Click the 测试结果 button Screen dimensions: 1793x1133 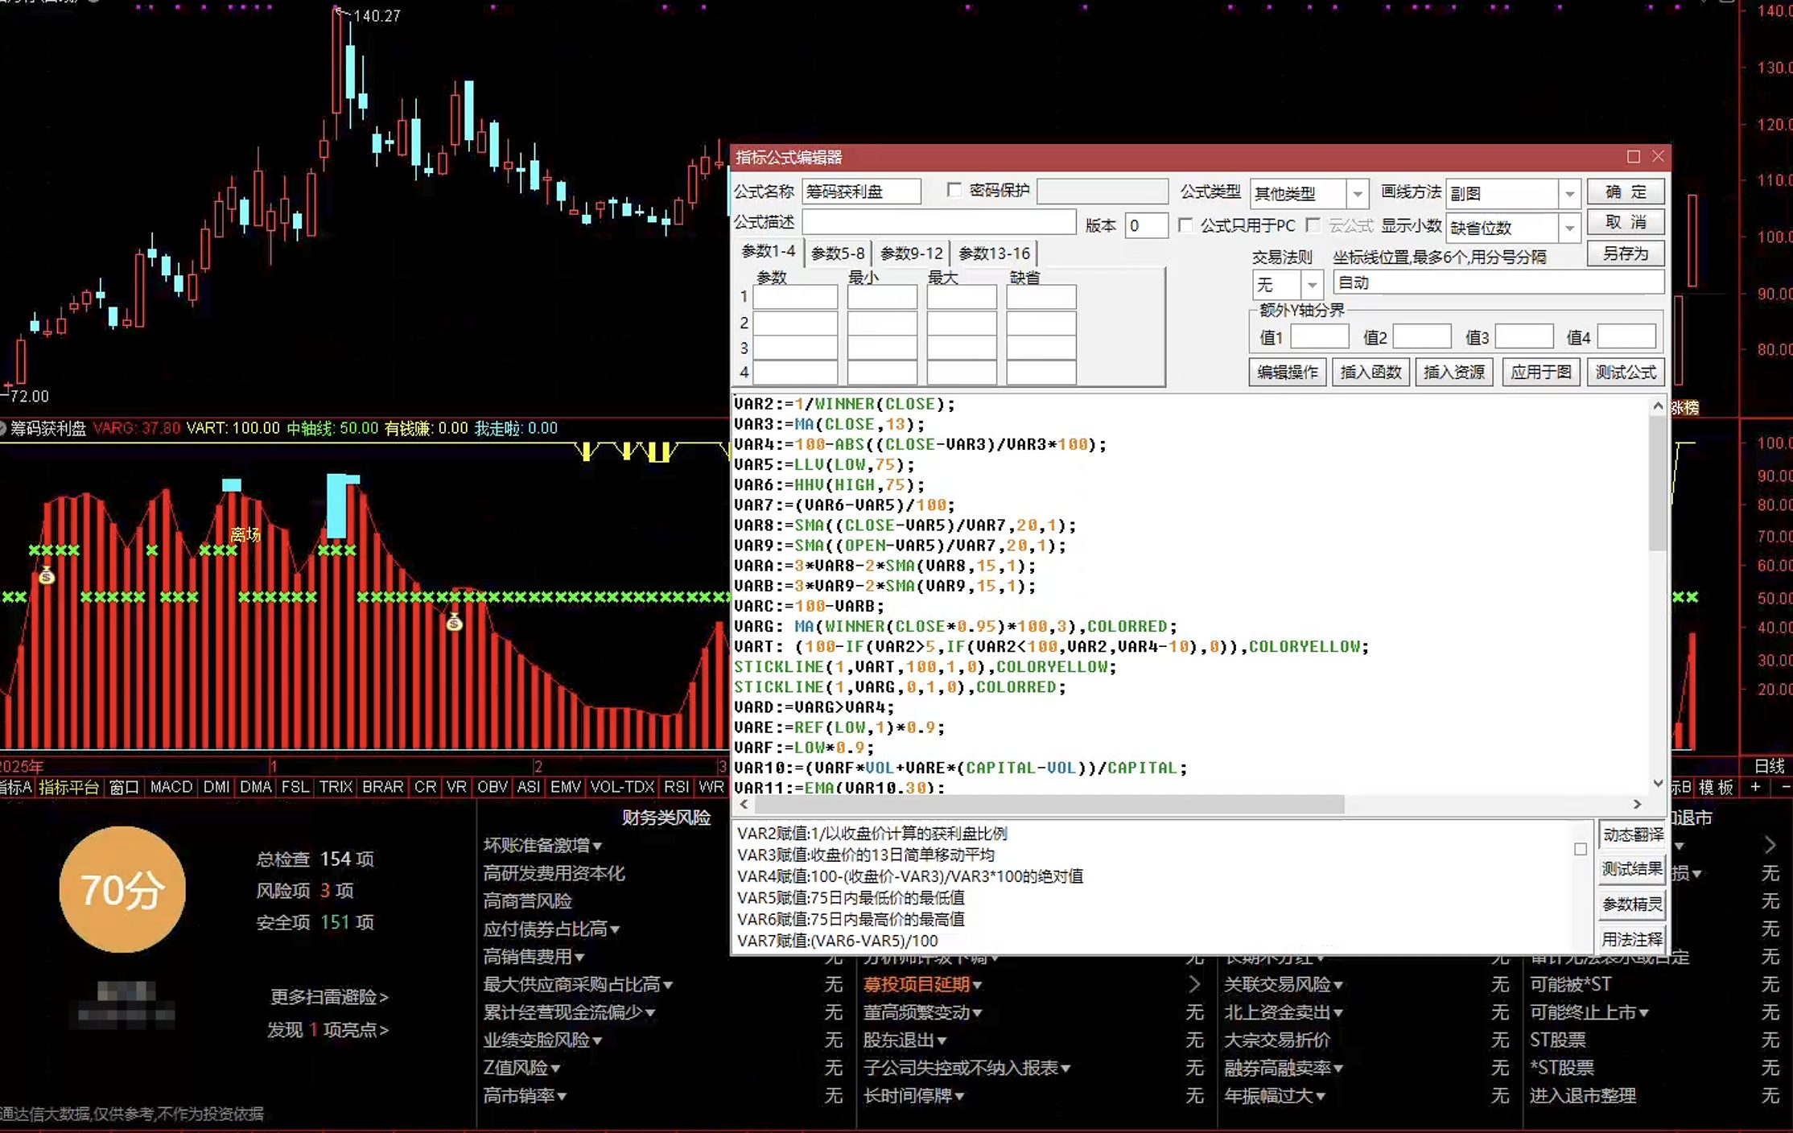1632,869
